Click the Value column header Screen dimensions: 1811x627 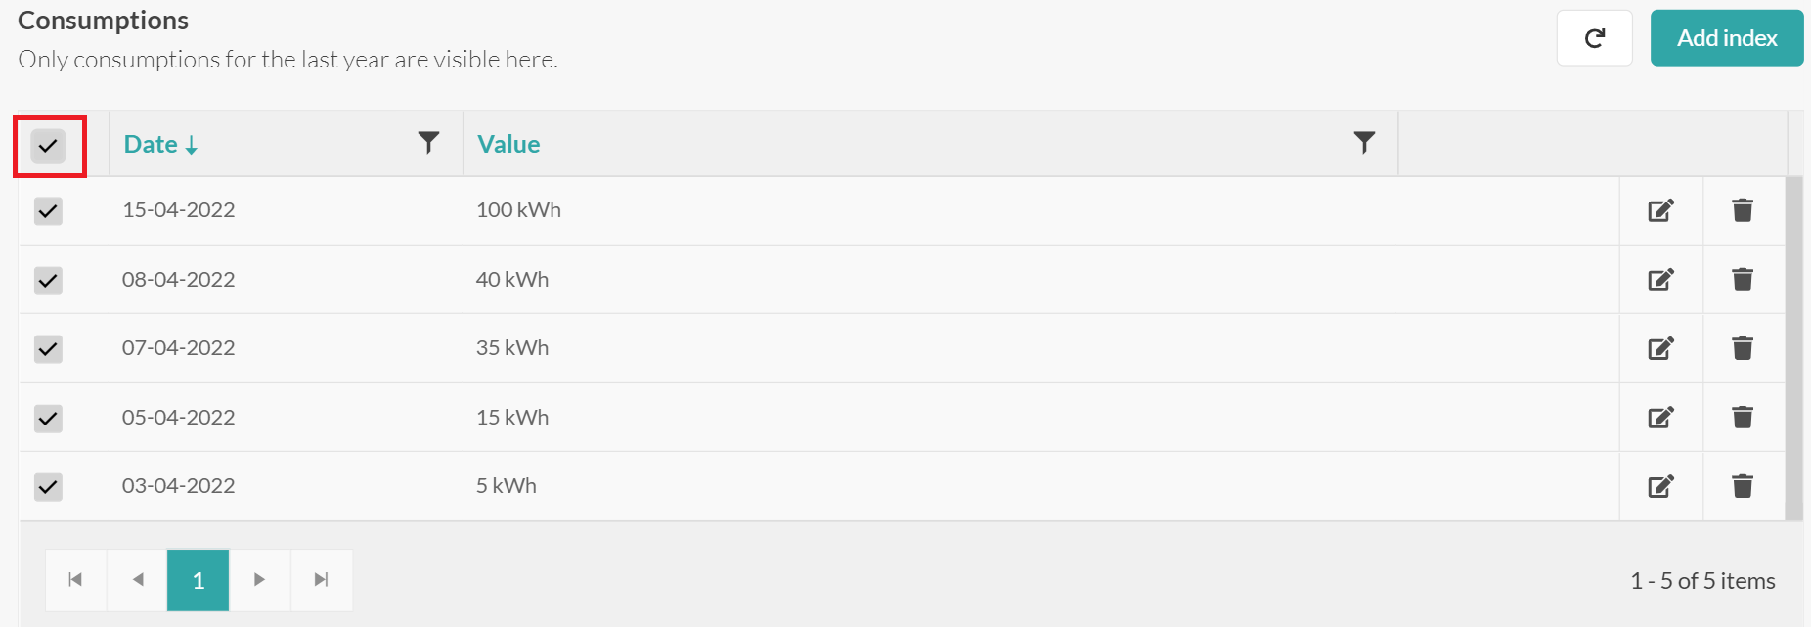click(x=508, y=143)
